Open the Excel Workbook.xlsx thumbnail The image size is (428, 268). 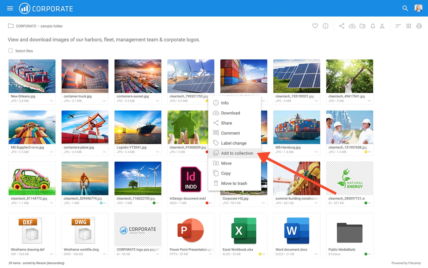point(244,231)
